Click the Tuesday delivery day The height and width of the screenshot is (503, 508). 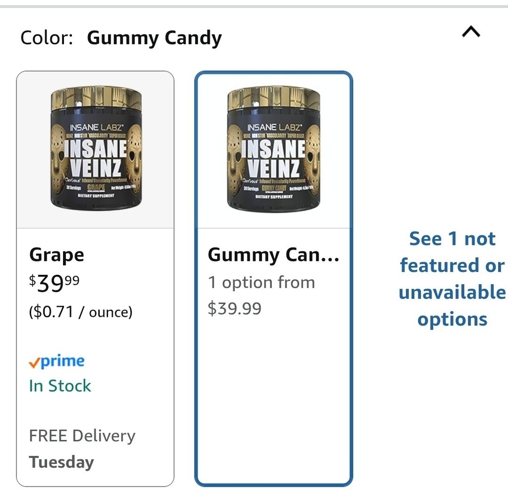coord(62,462)
